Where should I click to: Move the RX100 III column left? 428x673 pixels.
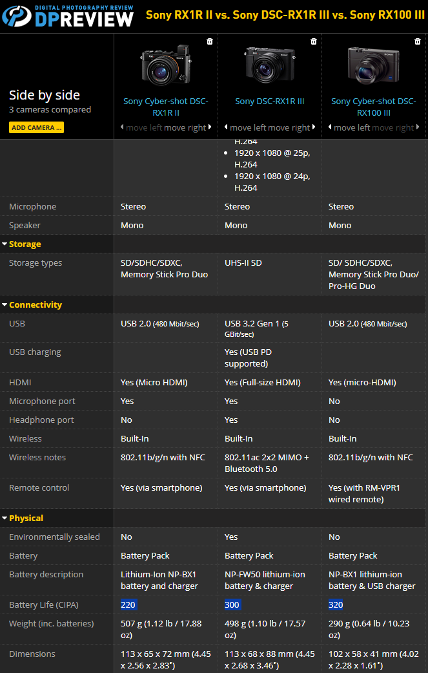349,127
